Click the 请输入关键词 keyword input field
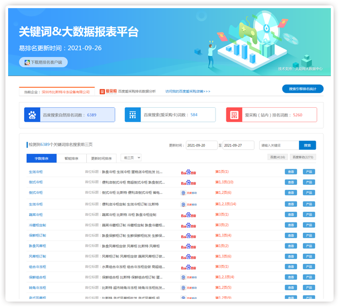 point(278,145)
